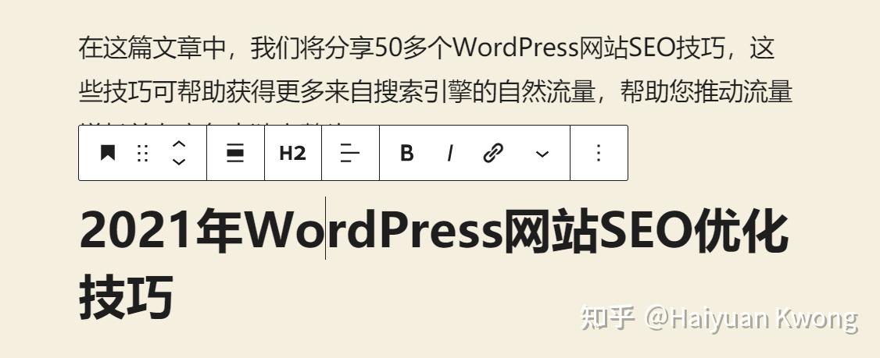Change heading level via the H2 button

pyautogui.click(x=292, y=152)
